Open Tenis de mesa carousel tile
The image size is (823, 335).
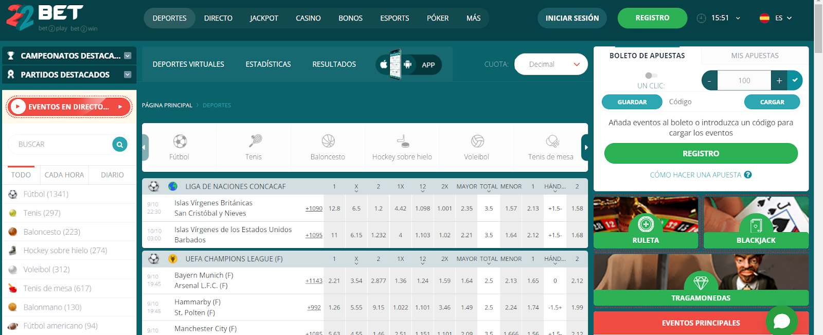coord(550,147)
